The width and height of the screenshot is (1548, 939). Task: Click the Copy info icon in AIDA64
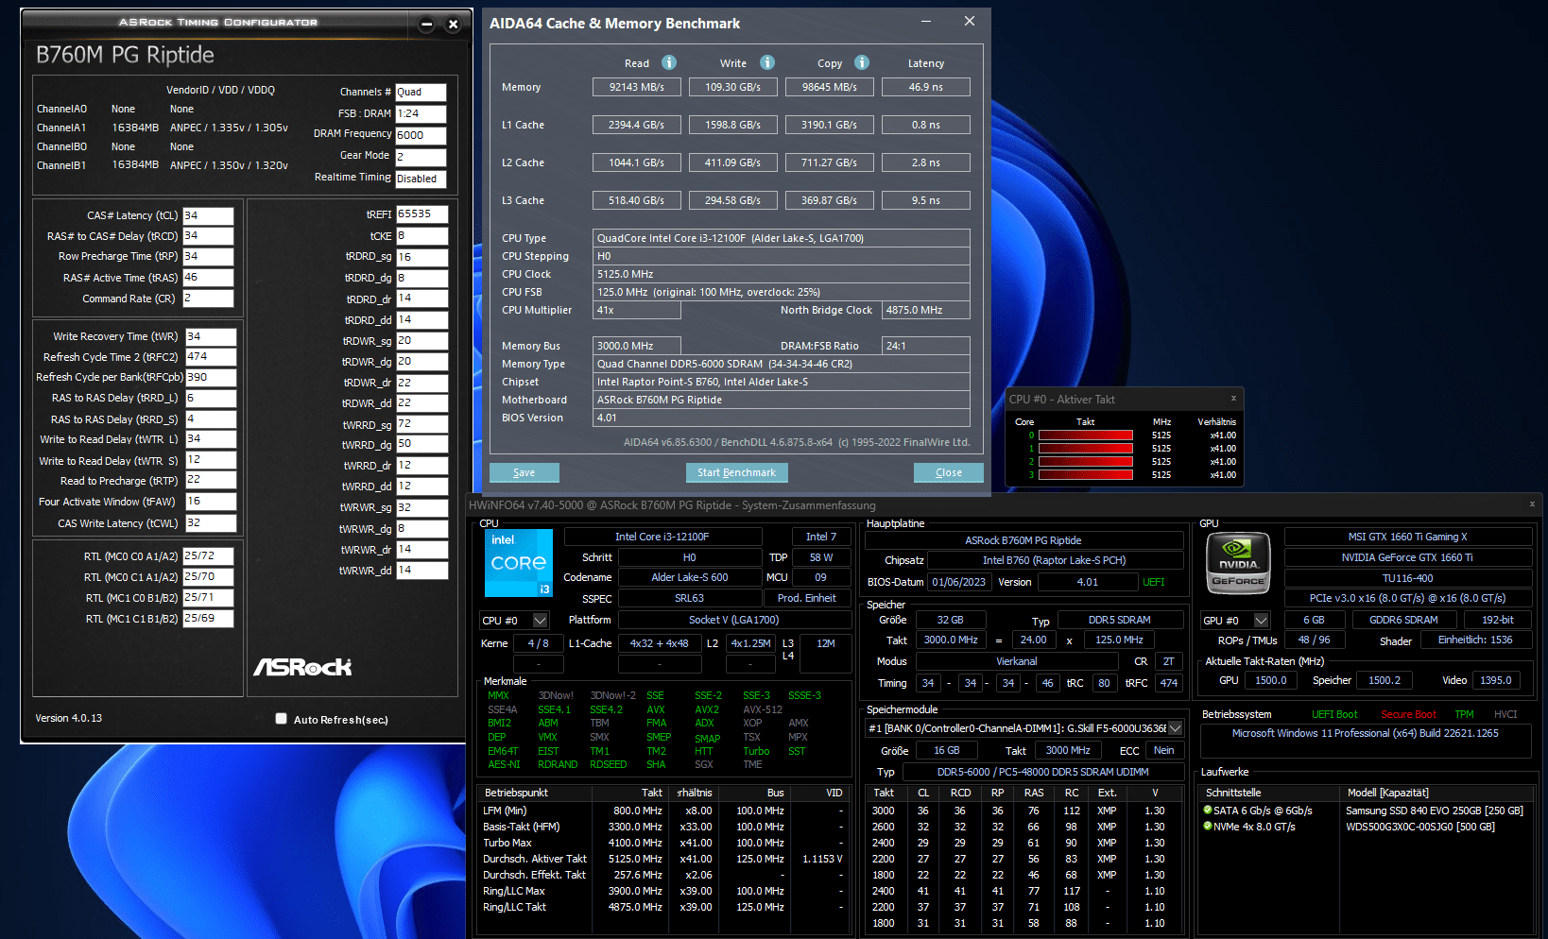tap(862, 62)
